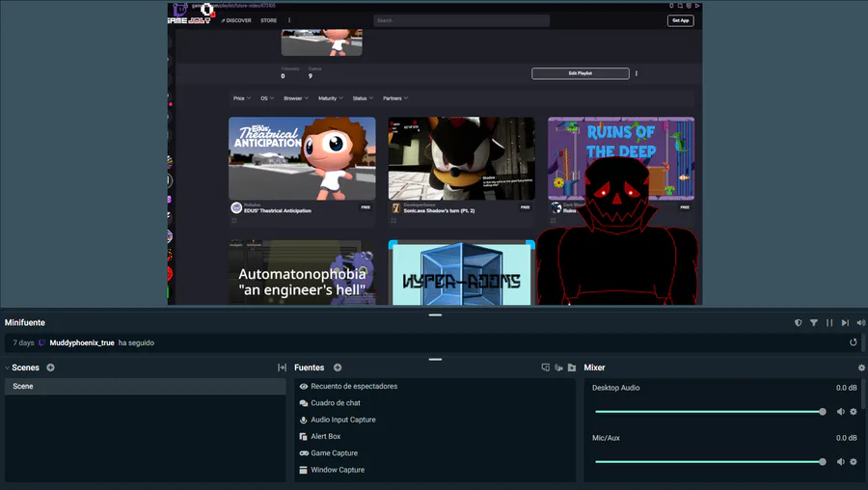Viewport: 868px width, 490px height.
Task: Open the three-dot menu beside STORE
Action: tap(289, 20)
